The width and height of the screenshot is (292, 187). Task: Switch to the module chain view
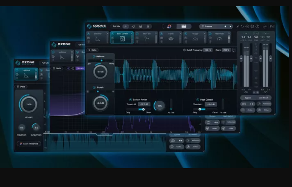click(184, 27)
